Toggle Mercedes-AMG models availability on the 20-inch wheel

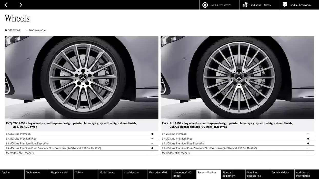click(152, 153)
